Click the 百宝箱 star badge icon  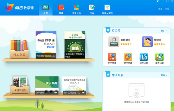[108, 30]
